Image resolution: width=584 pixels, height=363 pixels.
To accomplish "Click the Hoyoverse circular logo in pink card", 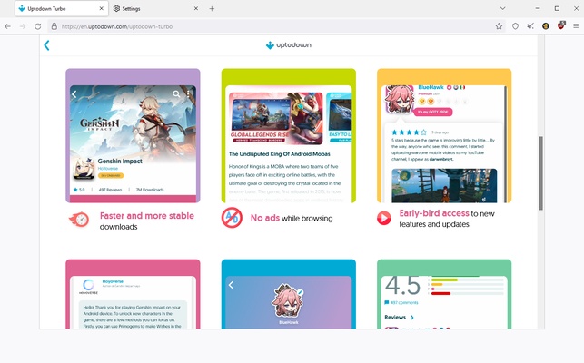I will (x=88, y=285).
